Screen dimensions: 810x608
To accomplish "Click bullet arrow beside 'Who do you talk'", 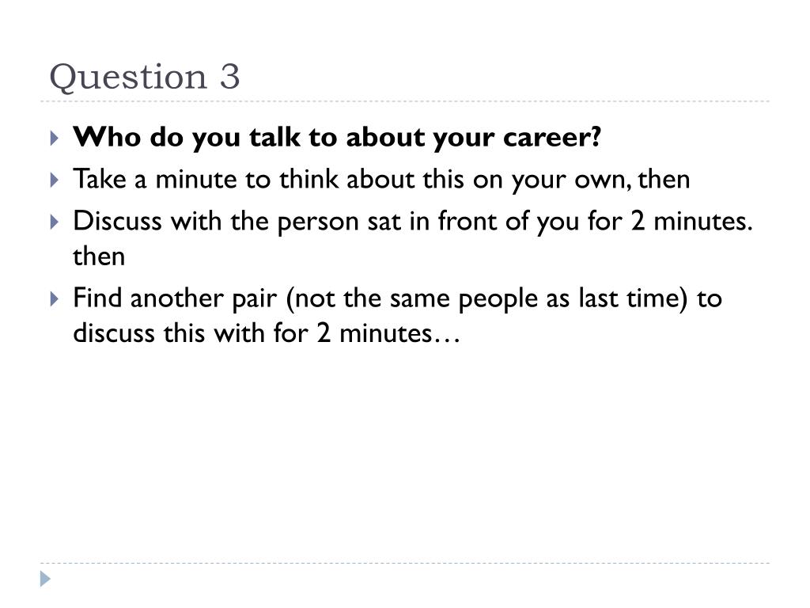I will [x=55, y=138].
